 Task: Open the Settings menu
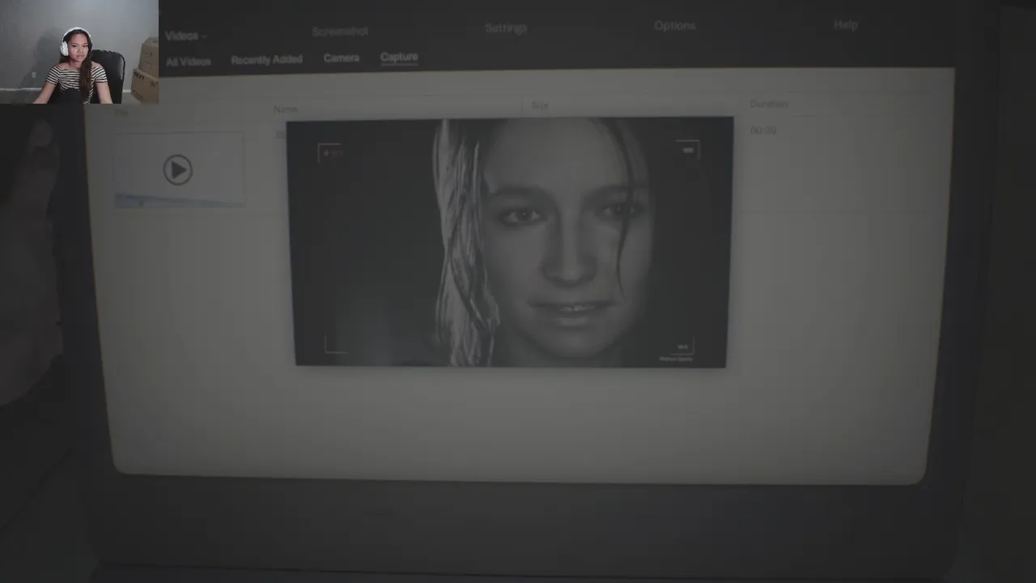pyautogui.click(x=506, y=28)
